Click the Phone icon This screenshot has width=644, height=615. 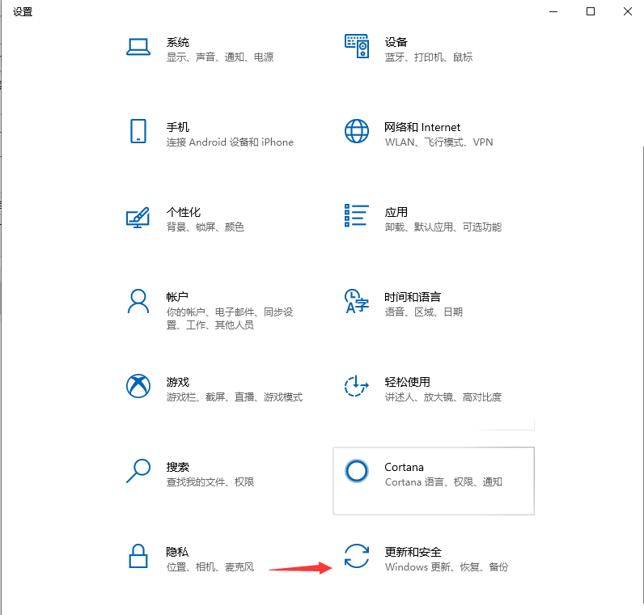coord(138,131)
